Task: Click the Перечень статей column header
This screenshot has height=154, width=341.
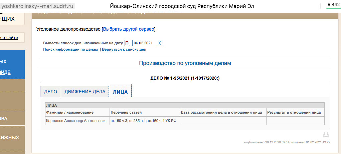Action: click(126, 112)
